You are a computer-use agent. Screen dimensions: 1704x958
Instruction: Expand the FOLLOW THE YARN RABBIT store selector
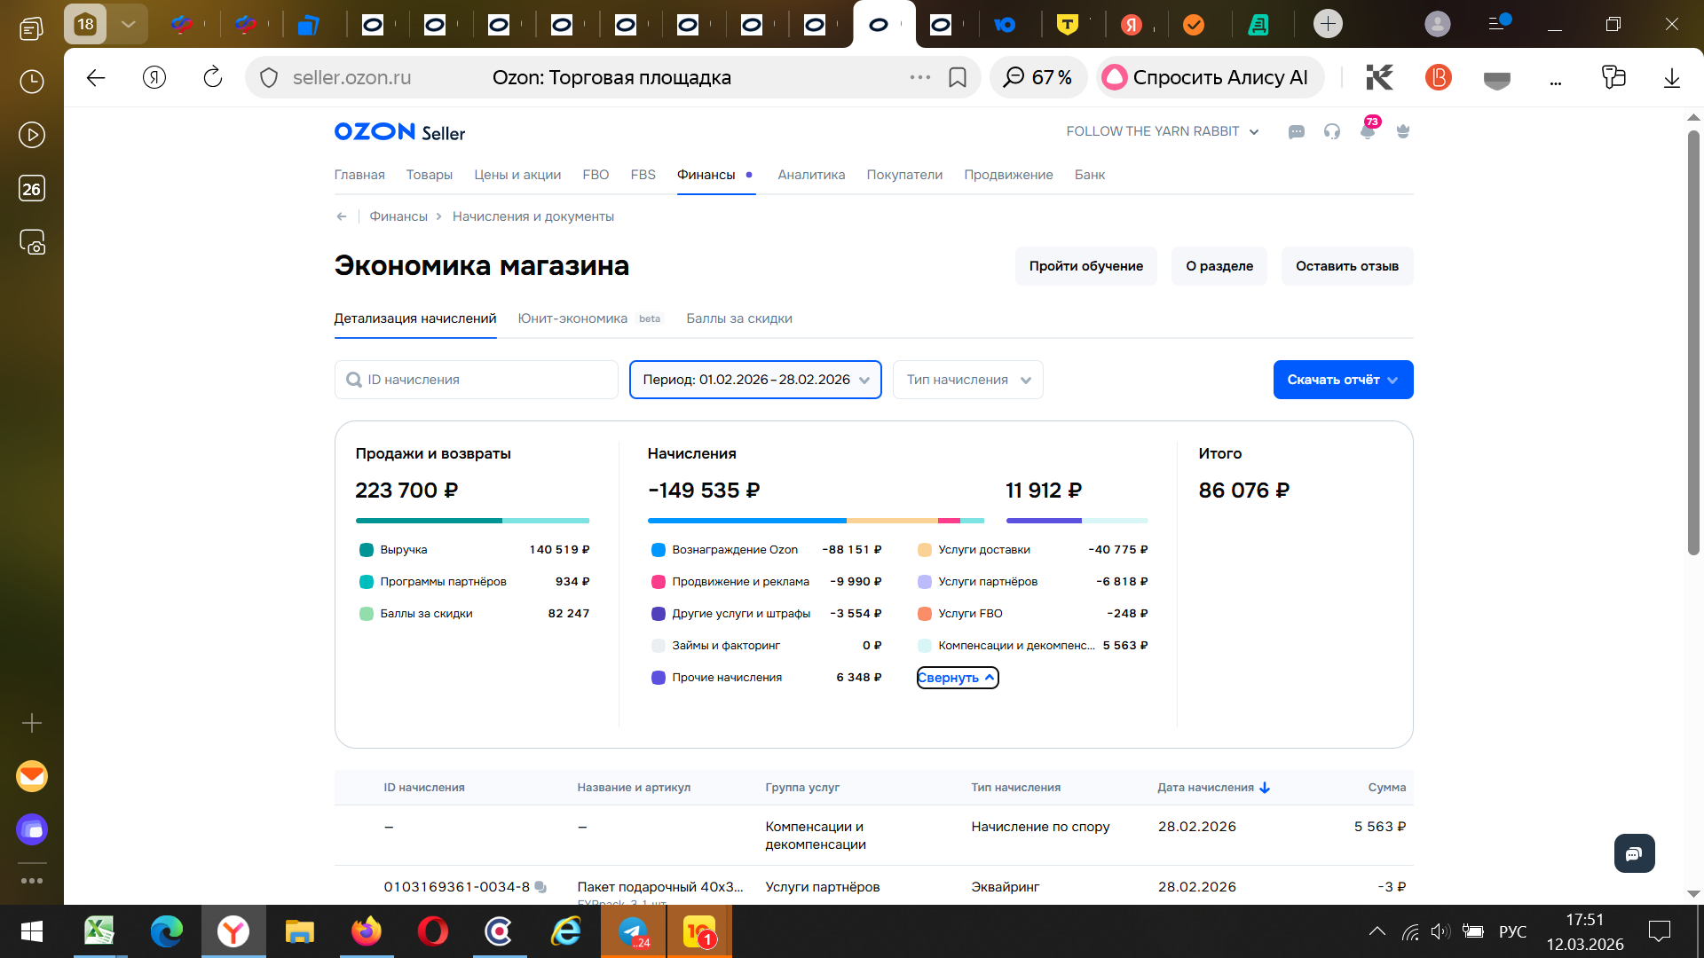[1163, 131]
